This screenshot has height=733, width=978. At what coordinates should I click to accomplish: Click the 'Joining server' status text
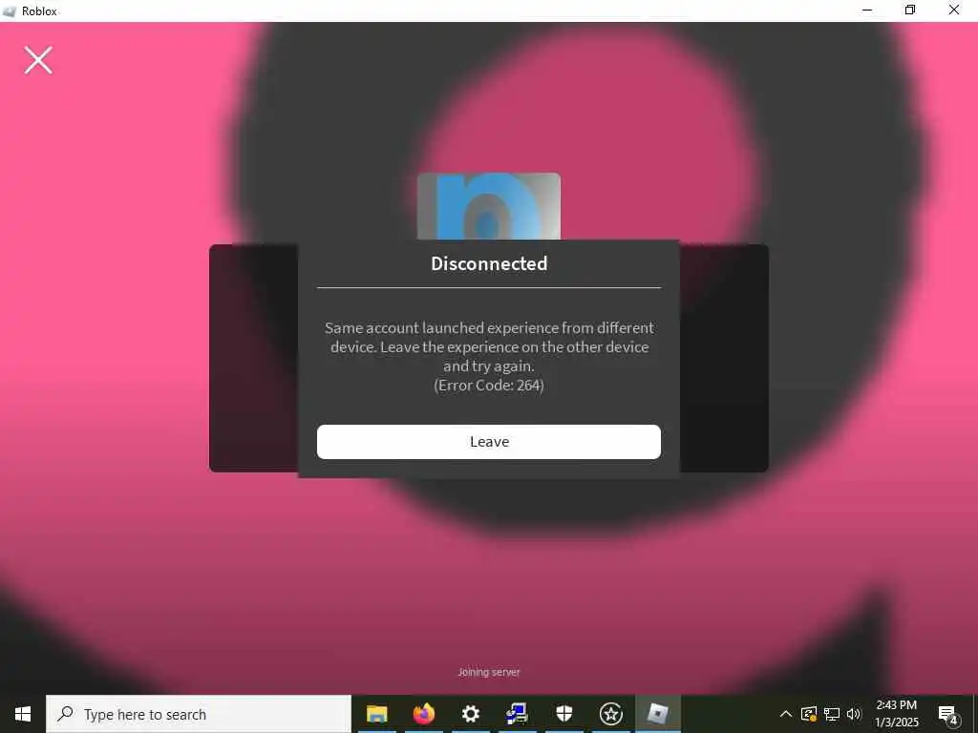coord(489,672)
